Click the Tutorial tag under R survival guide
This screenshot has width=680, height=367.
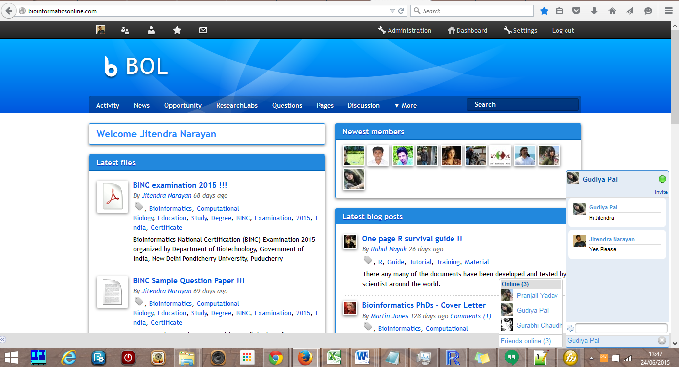point(421,262)
